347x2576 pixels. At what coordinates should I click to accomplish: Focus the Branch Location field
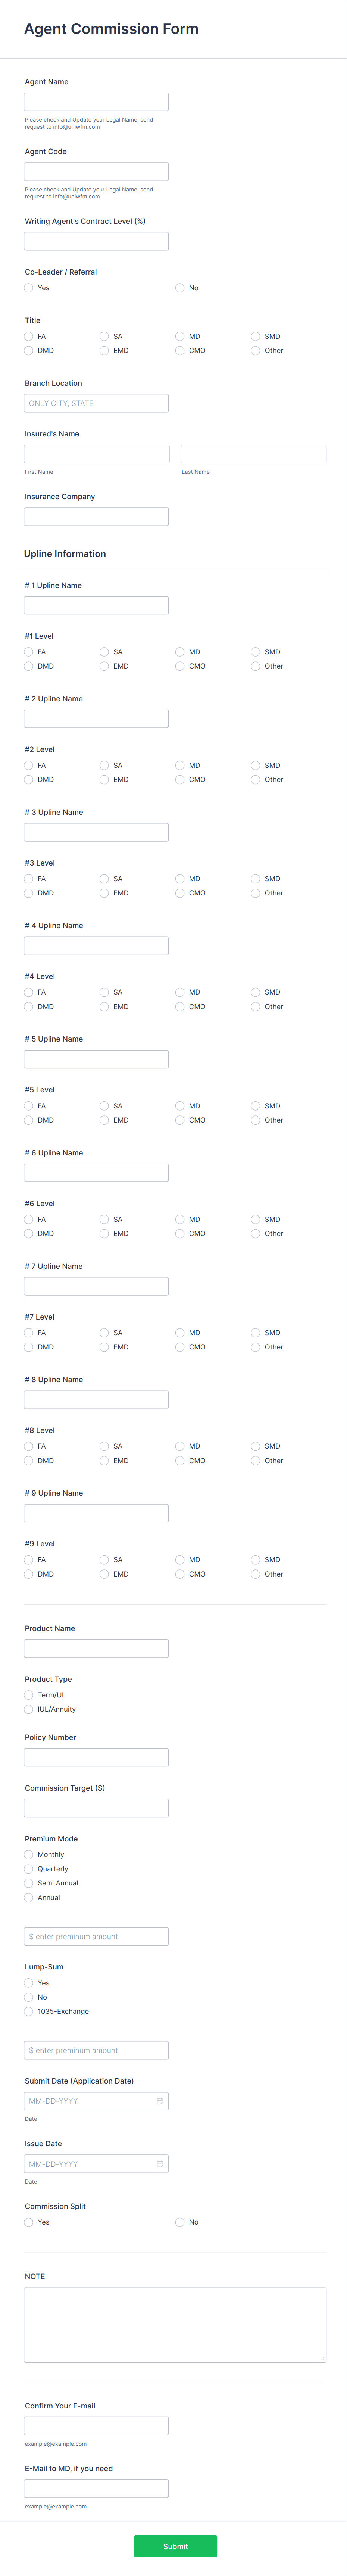(x=96, y=403)
